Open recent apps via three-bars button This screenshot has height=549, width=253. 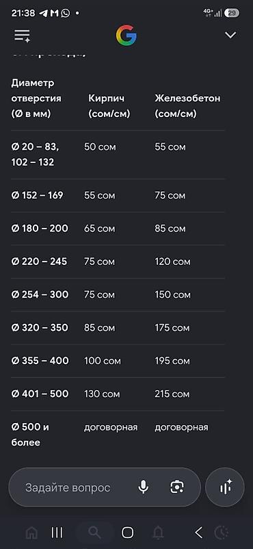[x=57, y=533]
